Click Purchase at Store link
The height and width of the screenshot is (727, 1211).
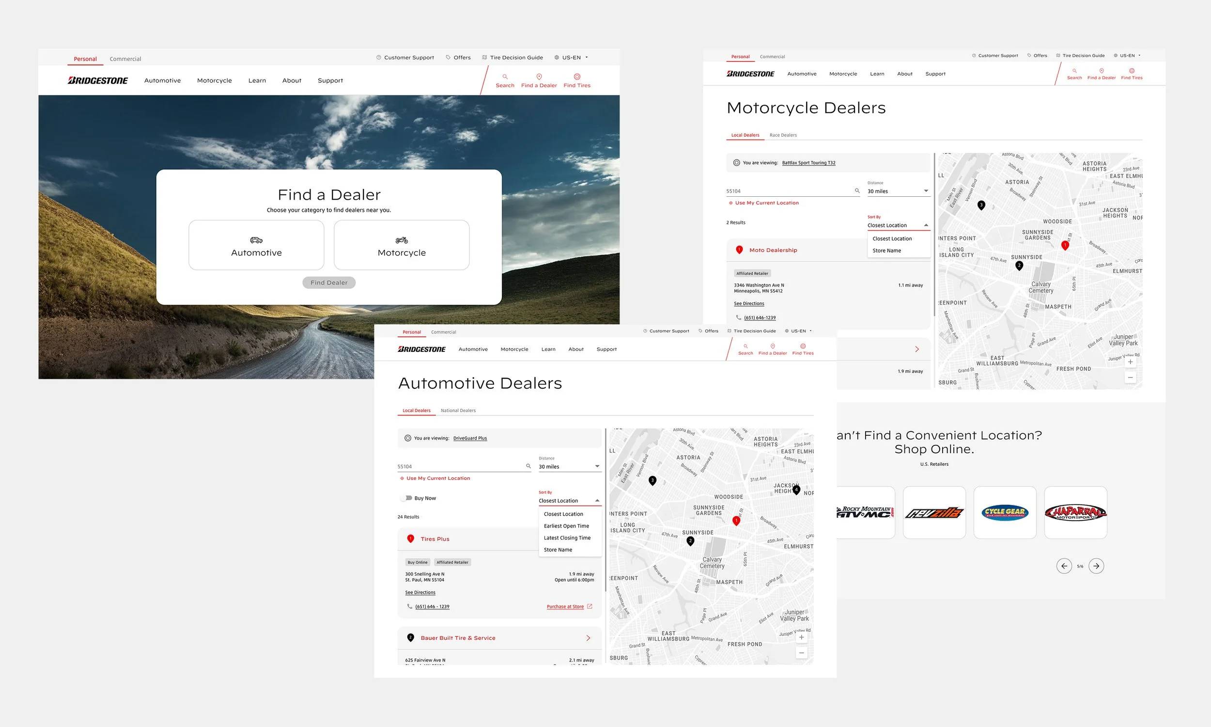pos(565,606)
